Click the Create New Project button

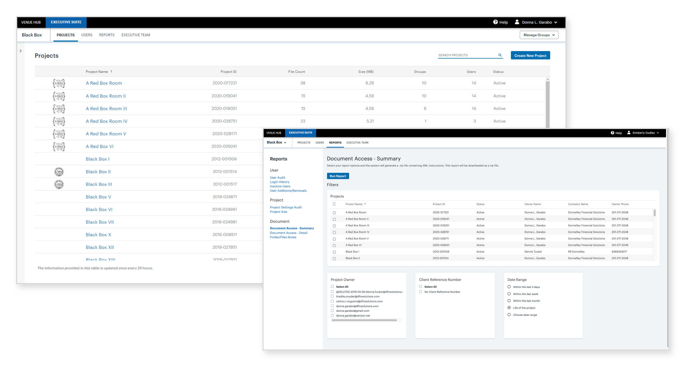coord(531,55)
